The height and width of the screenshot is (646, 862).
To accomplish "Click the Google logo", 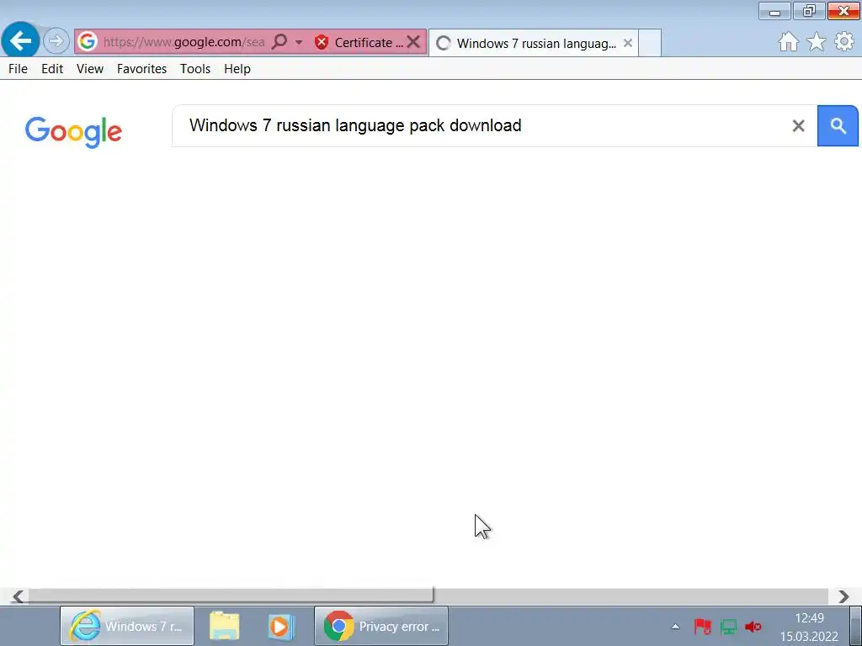I will [x=74, y=132].
